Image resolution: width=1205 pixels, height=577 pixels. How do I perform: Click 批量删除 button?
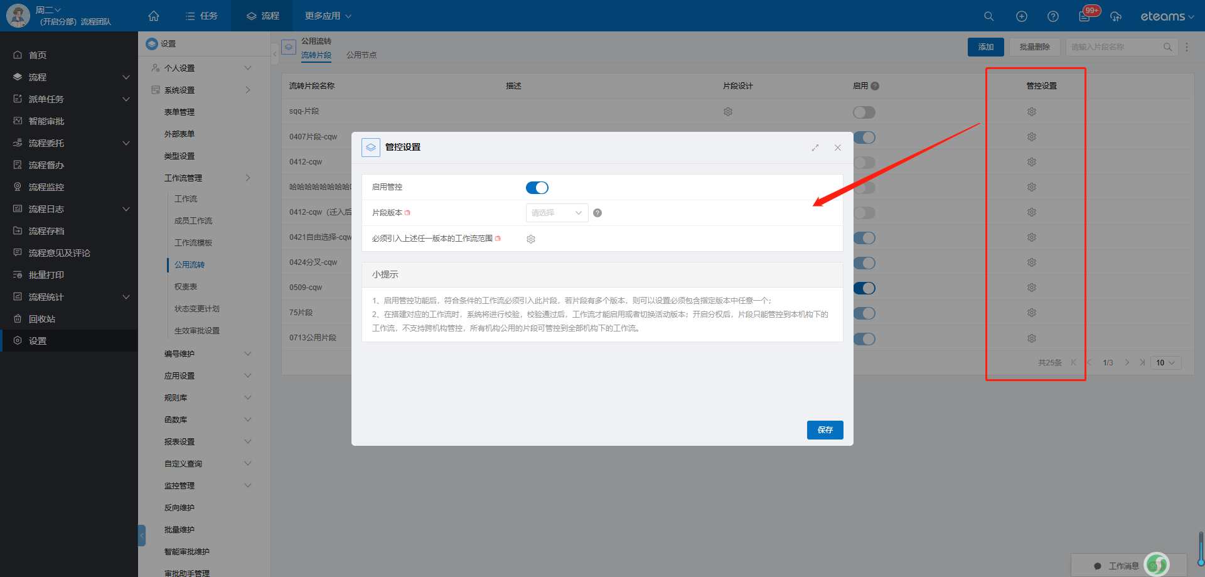(x=1035, y=47)
